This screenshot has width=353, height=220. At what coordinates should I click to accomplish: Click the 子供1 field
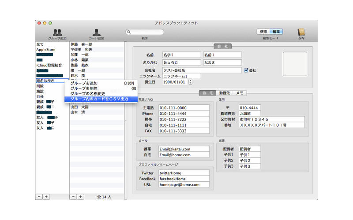point(250,155)
